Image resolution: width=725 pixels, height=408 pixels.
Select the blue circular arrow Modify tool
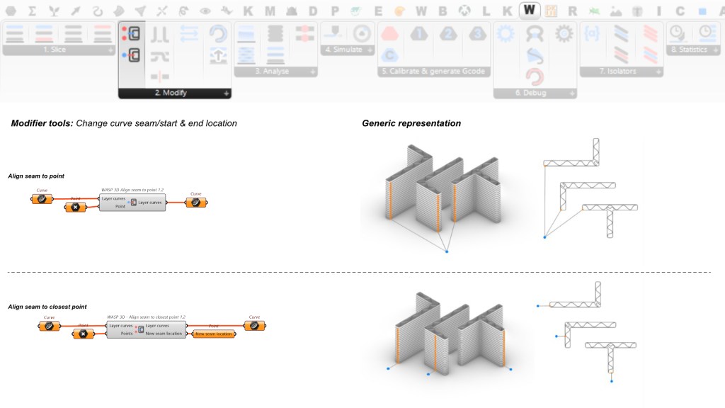(219, 33)
